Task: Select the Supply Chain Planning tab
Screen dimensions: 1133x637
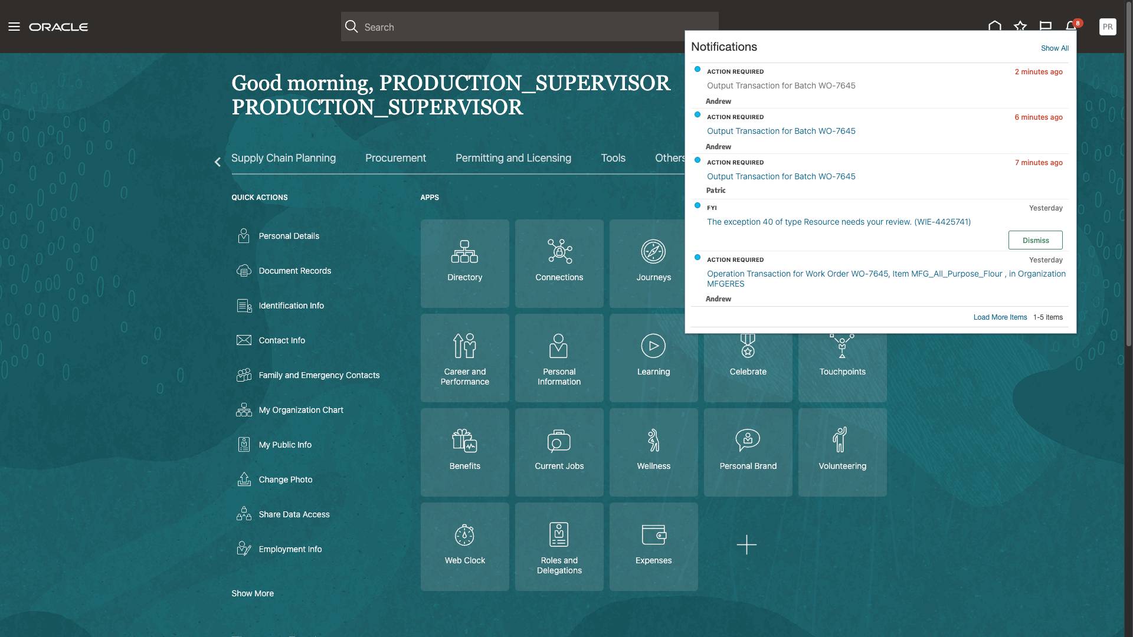Action: coord(283,158)
